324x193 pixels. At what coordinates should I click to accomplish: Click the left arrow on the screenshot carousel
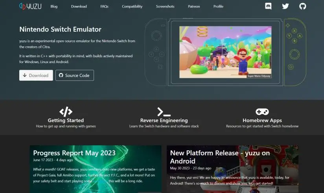tap(184, 52)
